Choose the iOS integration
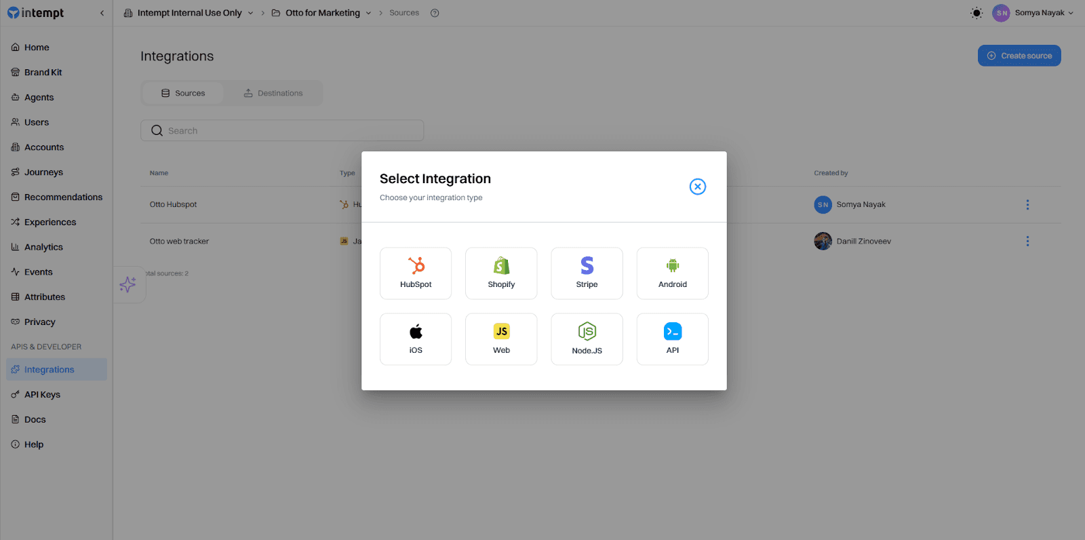Viewport: 1085px width, 540px height. (x=416, y=339)
